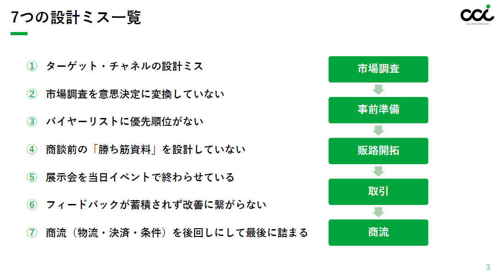Click the page number 3
The image size is (503, 279).
(488, 268)
